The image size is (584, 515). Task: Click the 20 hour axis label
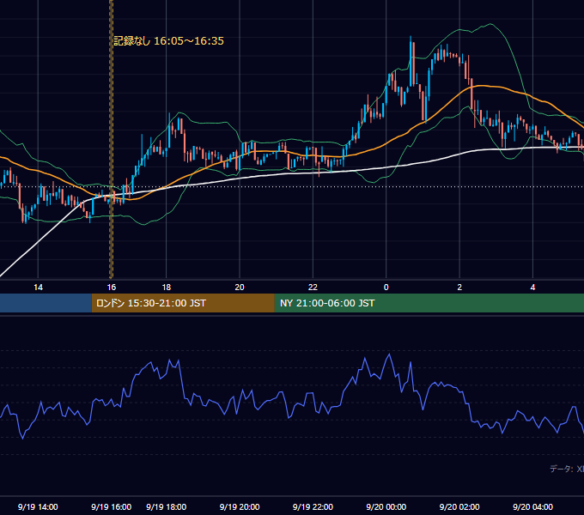point(240,288)
